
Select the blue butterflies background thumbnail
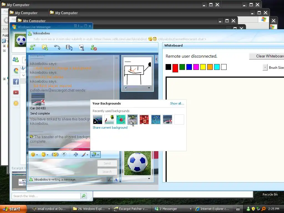(x=156, y=120)
